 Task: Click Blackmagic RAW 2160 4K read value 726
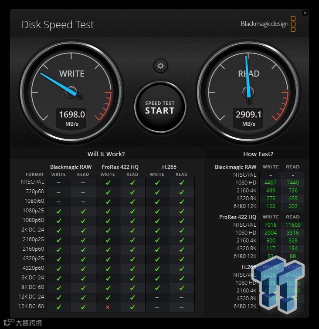(x=293, y=191)
